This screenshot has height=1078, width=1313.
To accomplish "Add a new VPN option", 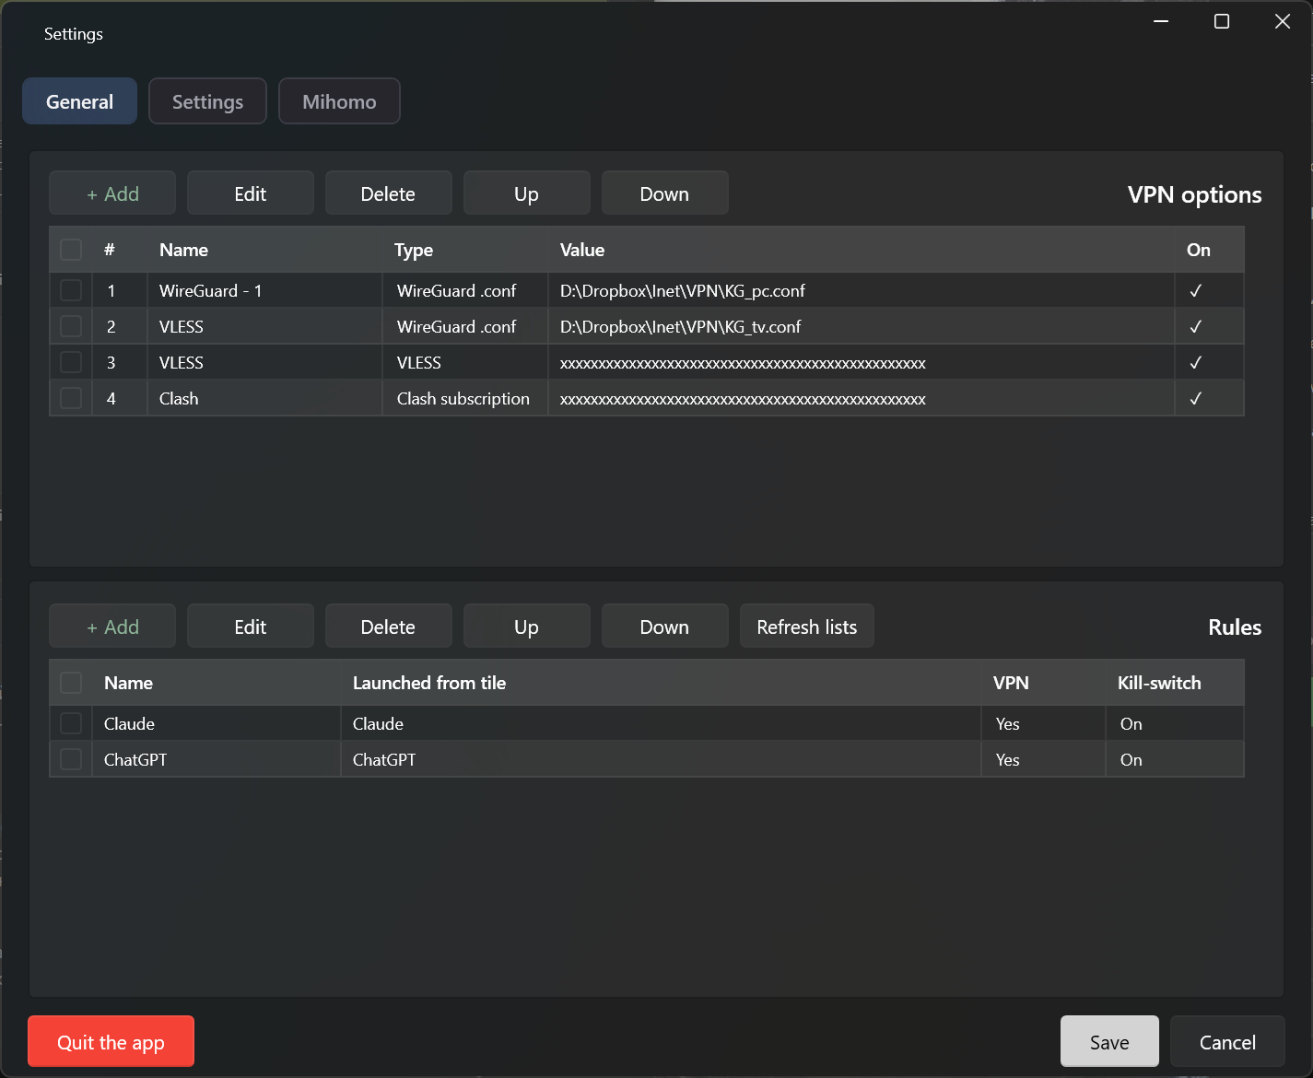I will click(112, 193).
